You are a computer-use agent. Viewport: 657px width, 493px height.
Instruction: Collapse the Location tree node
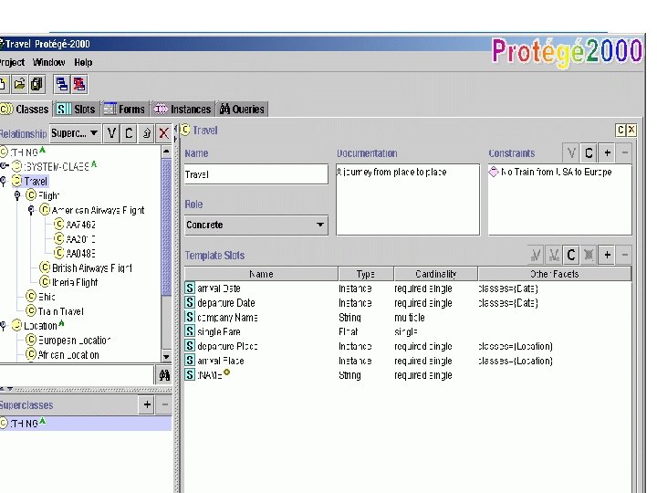(x=4, y=326)
